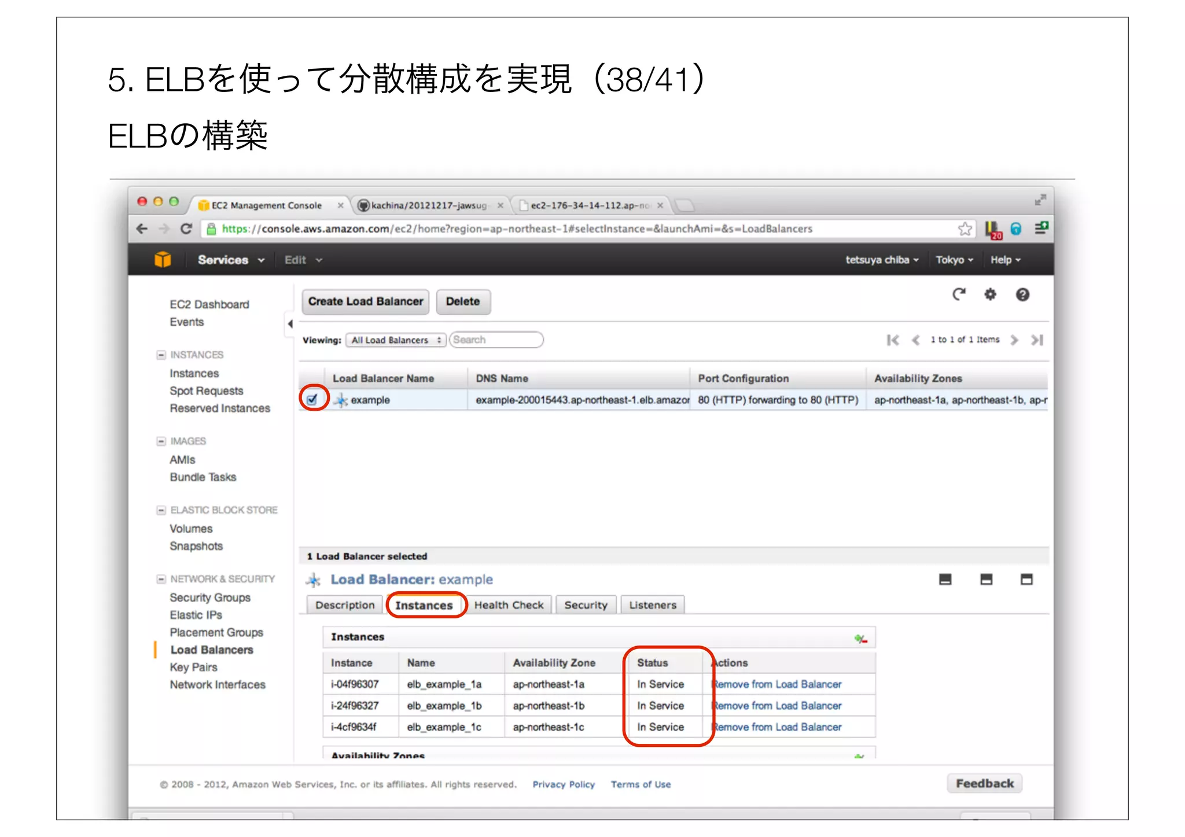Open Elastic IPs in sidebar
This screenshot has height=837, width=1185.
click(x=196, y=615)
